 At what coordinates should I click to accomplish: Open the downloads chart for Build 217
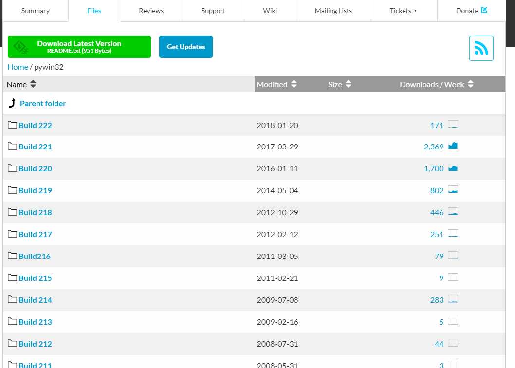pyautogui.click(x=453, y=233)
